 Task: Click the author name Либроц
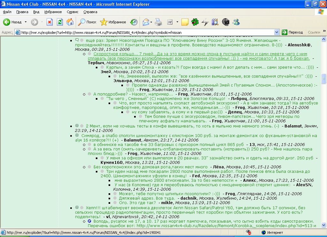239,98
